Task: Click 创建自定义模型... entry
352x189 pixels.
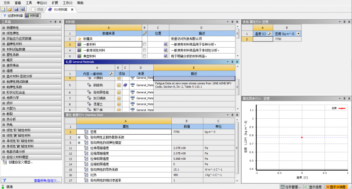Action: (x=21, y=162)
